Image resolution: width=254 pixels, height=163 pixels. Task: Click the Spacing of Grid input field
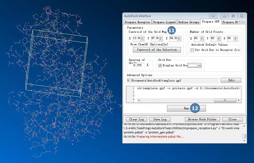tap(139, 66)
